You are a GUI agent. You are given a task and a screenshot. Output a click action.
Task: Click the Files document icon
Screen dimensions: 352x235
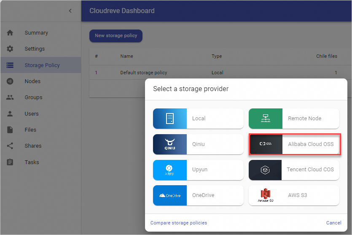[x=10, y=130]
